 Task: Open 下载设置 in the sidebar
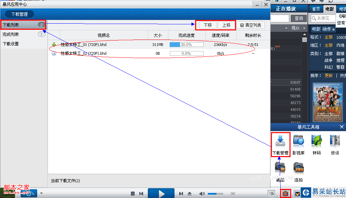pyautogui.click(x=23, y=44)
